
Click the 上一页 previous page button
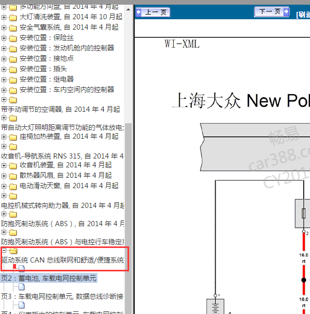tap(153, 12)
